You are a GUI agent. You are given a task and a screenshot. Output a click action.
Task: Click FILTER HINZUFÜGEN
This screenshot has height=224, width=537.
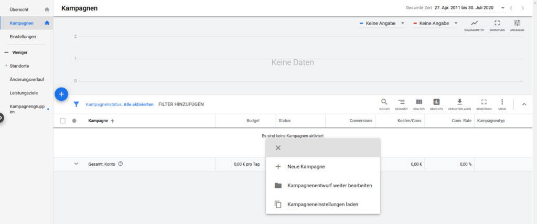tap(181, 104)
